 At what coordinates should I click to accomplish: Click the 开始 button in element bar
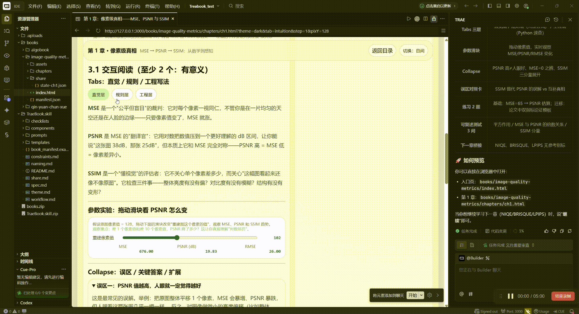coord(412,295)
